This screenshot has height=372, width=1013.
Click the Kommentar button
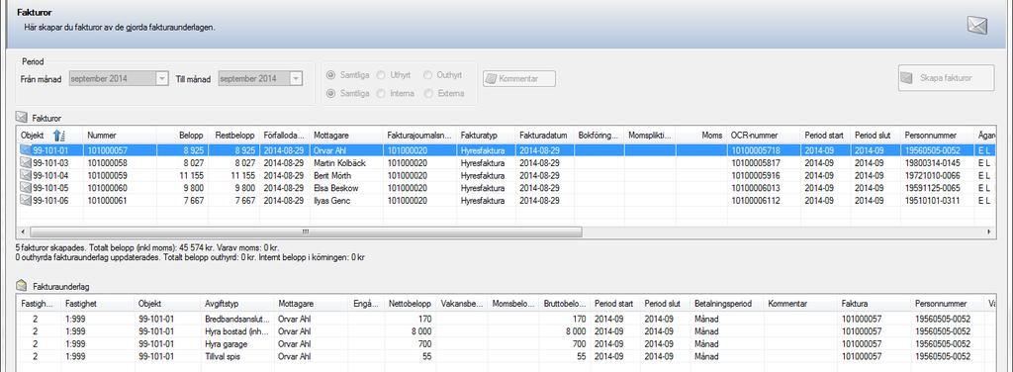click(x=518, y=79)
